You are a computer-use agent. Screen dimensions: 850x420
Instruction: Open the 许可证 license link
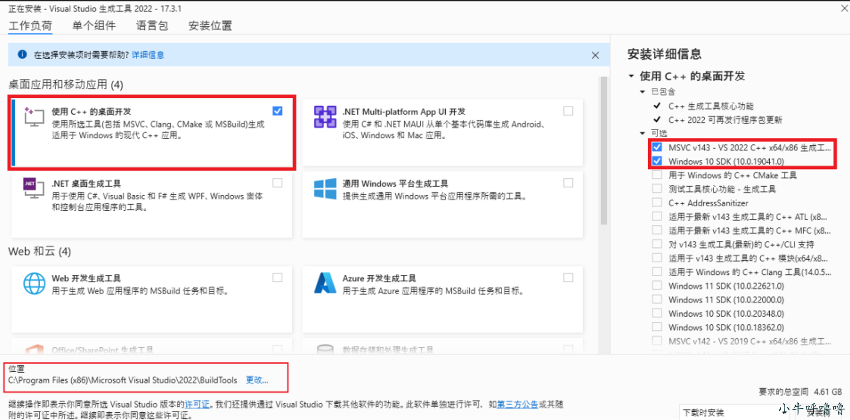(x=197, y=404)
